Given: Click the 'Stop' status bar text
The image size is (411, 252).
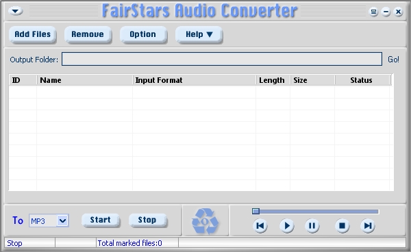Looking at the screenshot, I should tap(14, 243).
